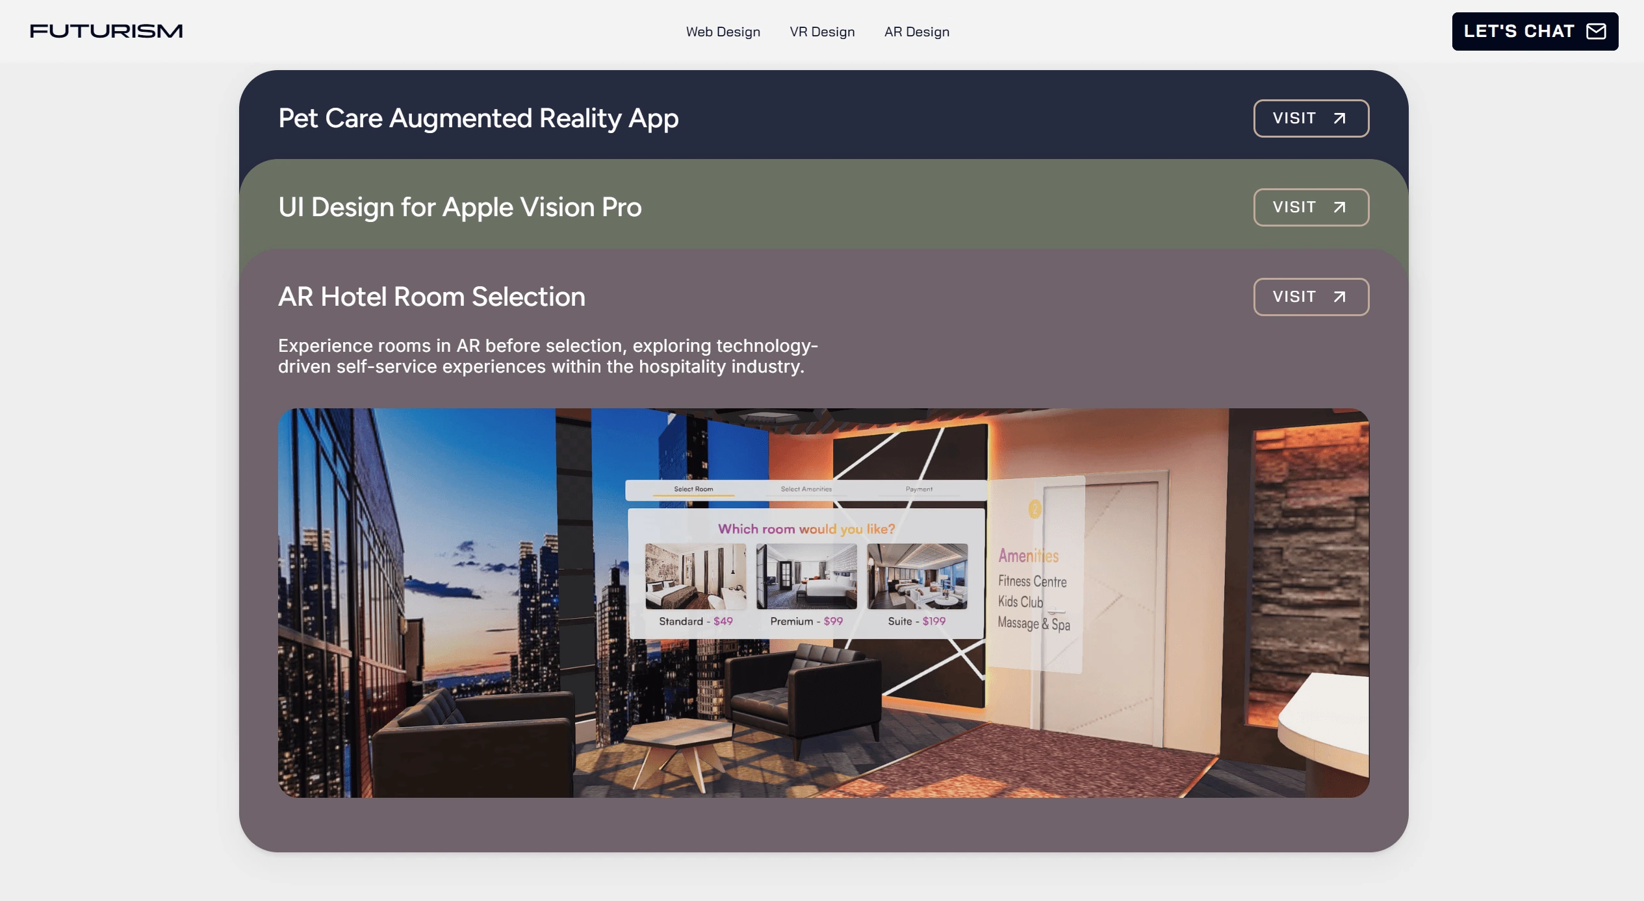The width and height of the screenshot is (1644, 901).
Task: Click the FUTURISM logo
Action: [x=106, y=31]
